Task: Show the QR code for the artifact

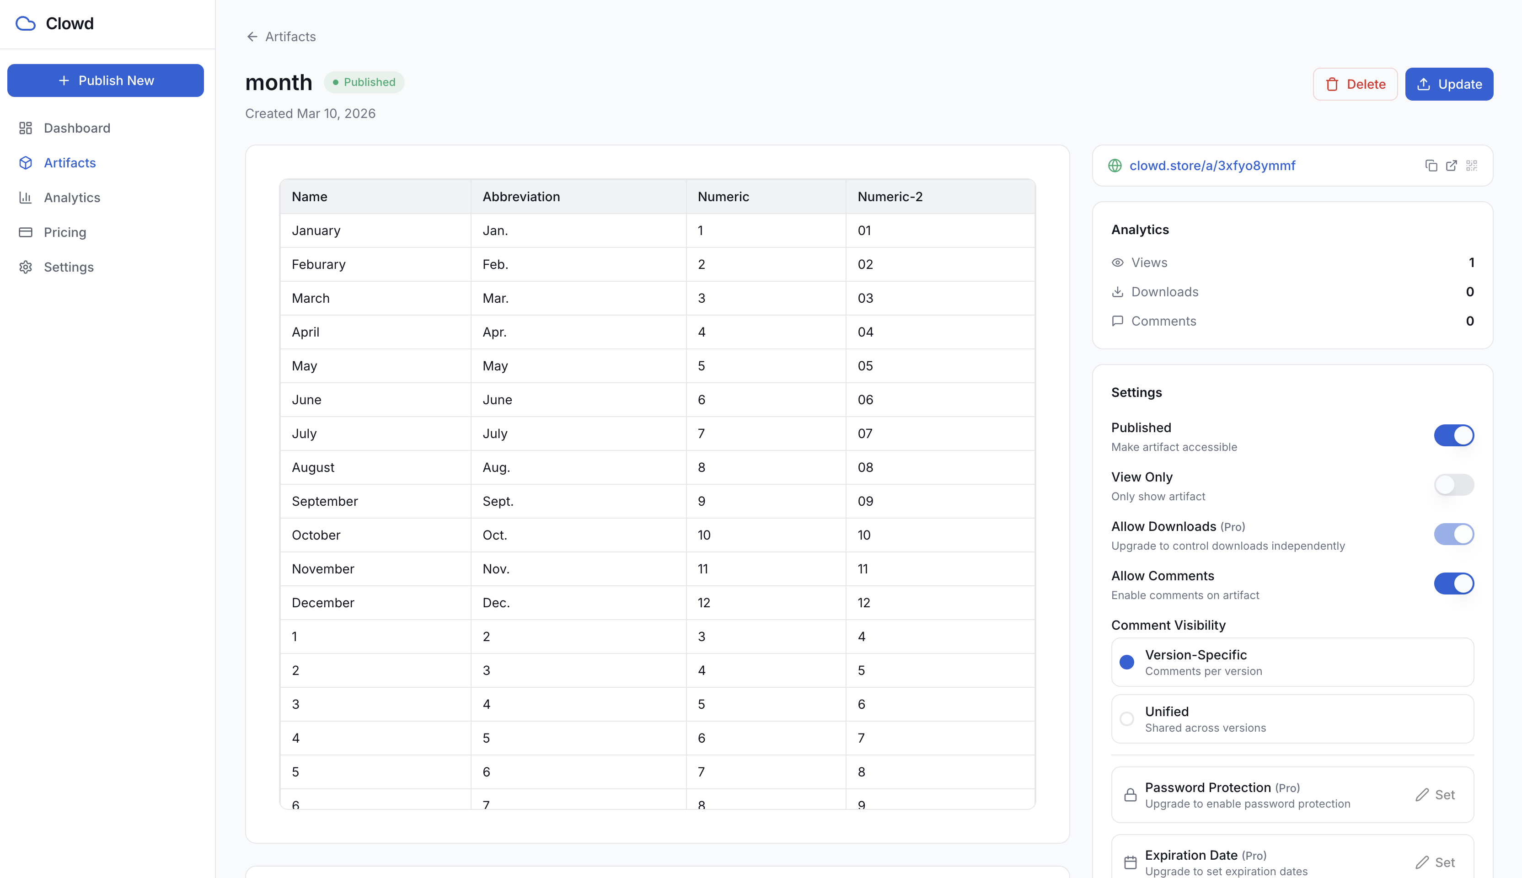Action: click(x=1471, y=165)
